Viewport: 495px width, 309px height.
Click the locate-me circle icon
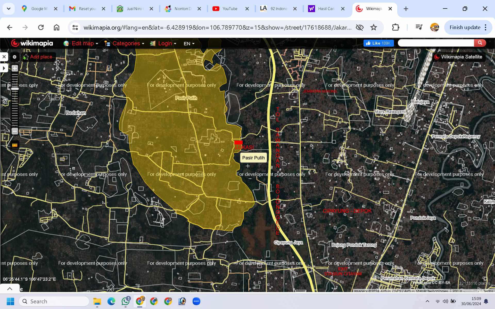tap(15, 57)
